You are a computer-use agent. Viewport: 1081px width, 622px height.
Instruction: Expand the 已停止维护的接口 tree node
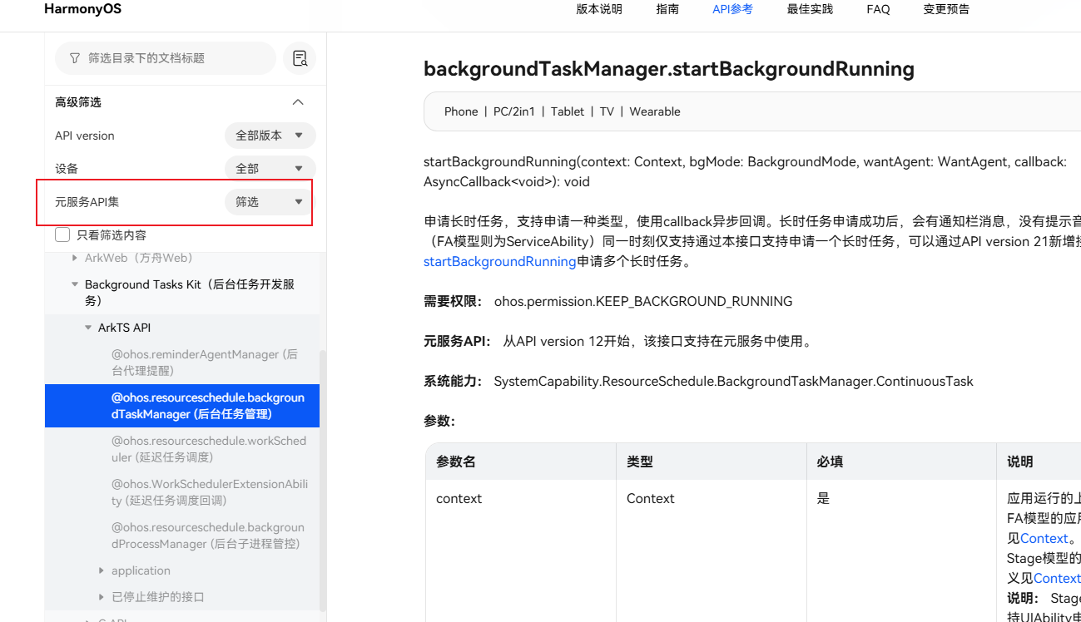tap(102, 597)
